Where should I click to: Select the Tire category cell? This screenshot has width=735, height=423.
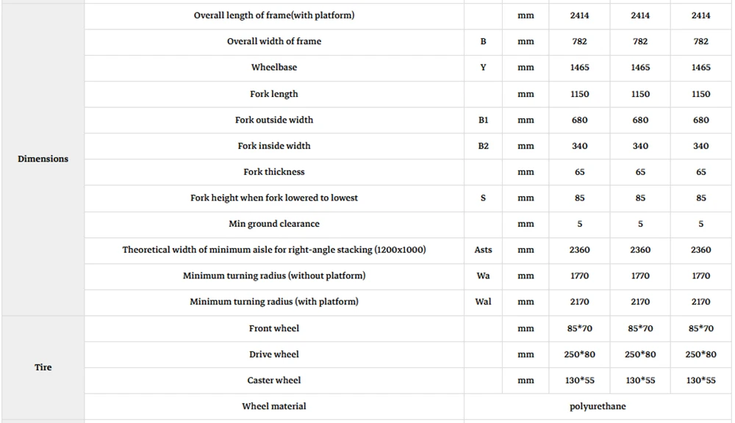click(43, 367)
